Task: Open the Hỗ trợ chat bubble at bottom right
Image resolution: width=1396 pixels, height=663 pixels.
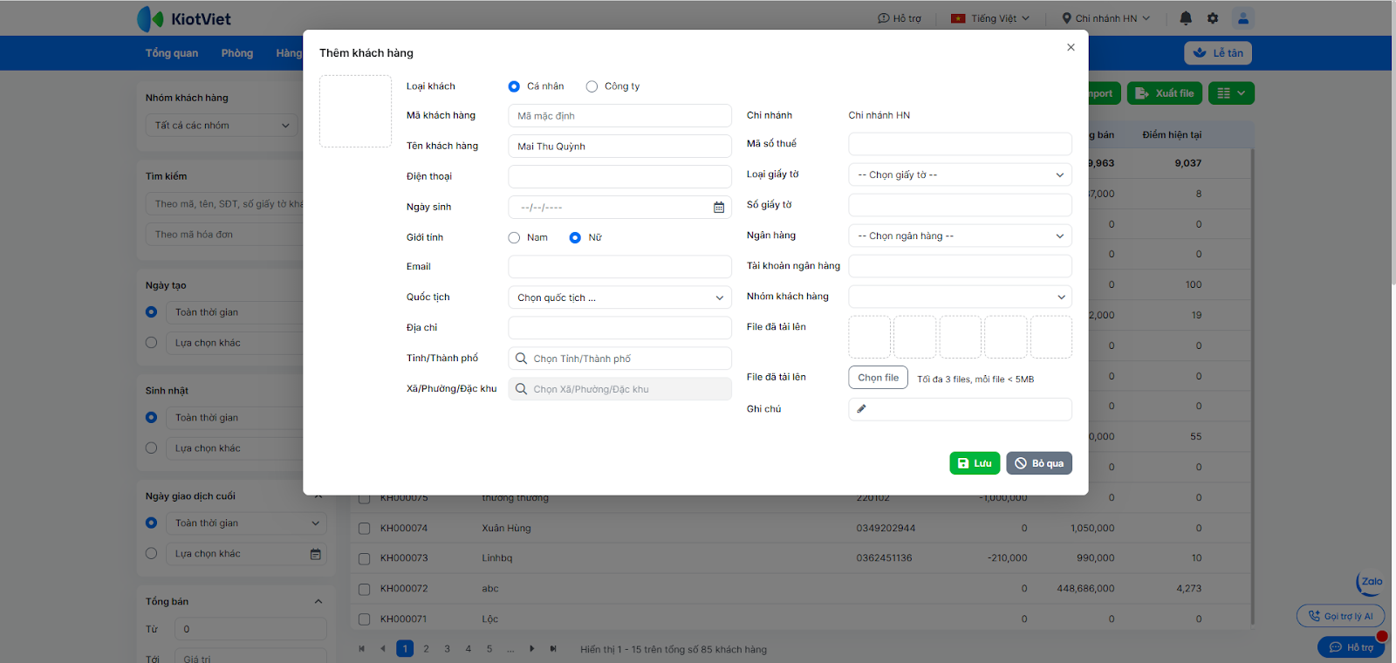Action: tap(1351, 647)
